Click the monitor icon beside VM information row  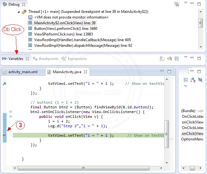click(30, 17)
